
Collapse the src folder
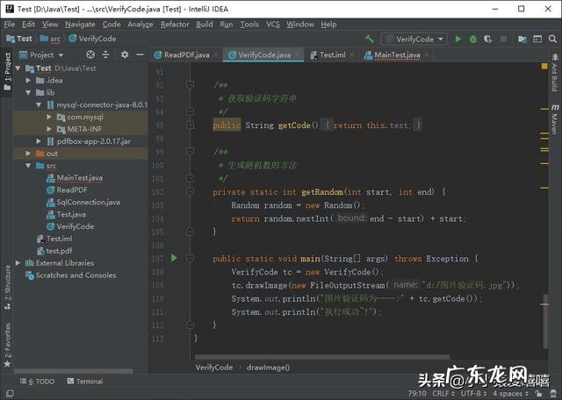28,166
